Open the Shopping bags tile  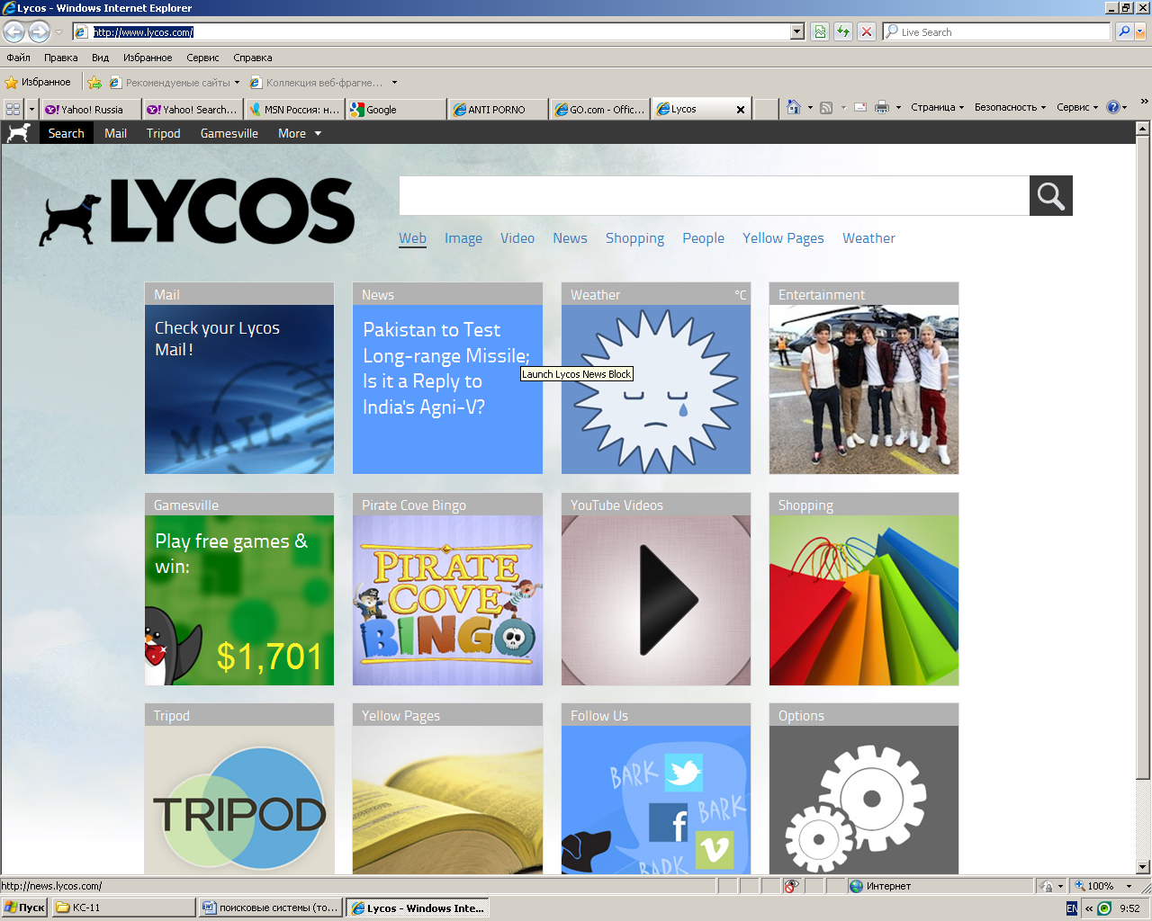pyautogui.click(x=864, y=600)
